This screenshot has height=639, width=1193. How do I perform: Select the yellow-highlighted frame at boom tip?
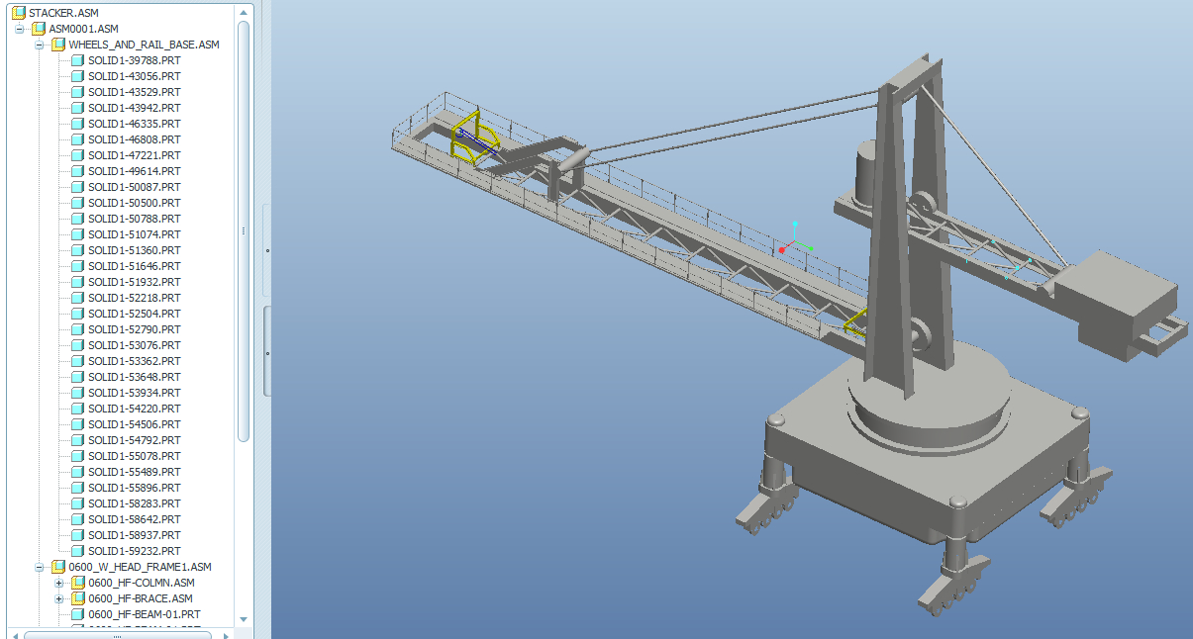tap(475, 136)
